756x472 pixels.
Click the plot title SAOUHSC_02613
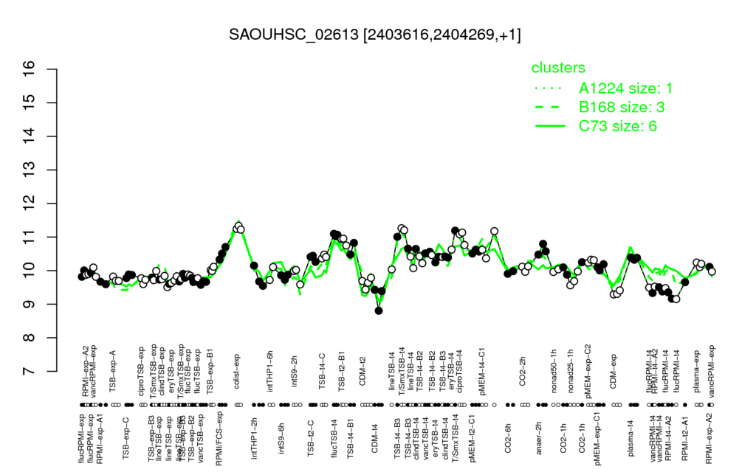point(294,35)
